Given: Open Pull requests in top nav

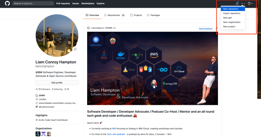Looking at the screenshot, I should (x=63, y=3).
